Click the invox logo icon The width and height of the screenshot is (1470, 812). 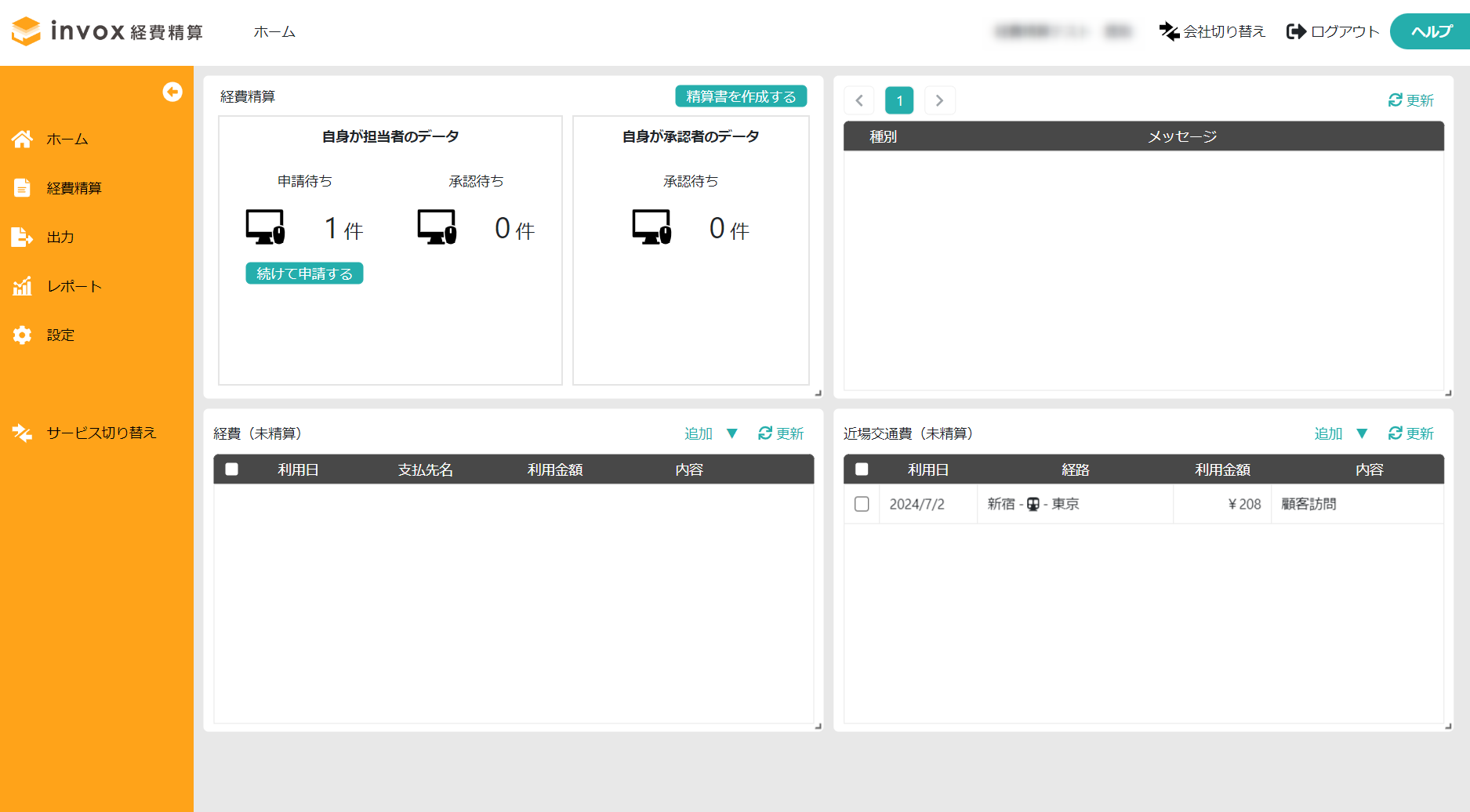click(26, 31)
